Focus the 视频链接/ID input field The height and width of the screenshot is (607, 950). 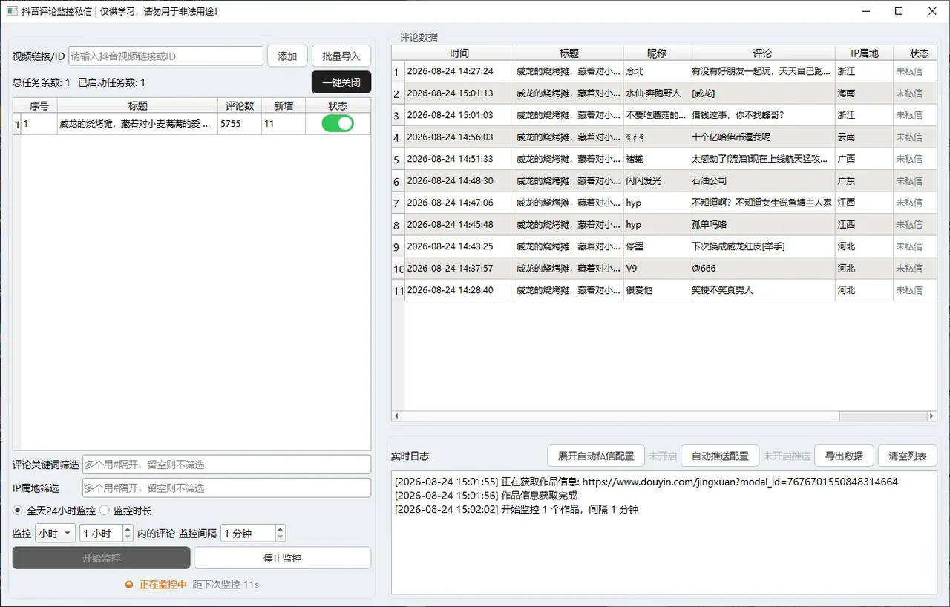[166, 56]
